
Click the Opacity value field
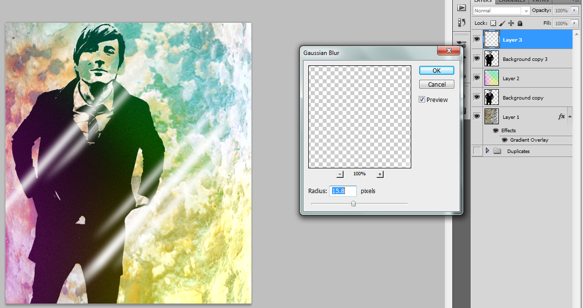561,11
